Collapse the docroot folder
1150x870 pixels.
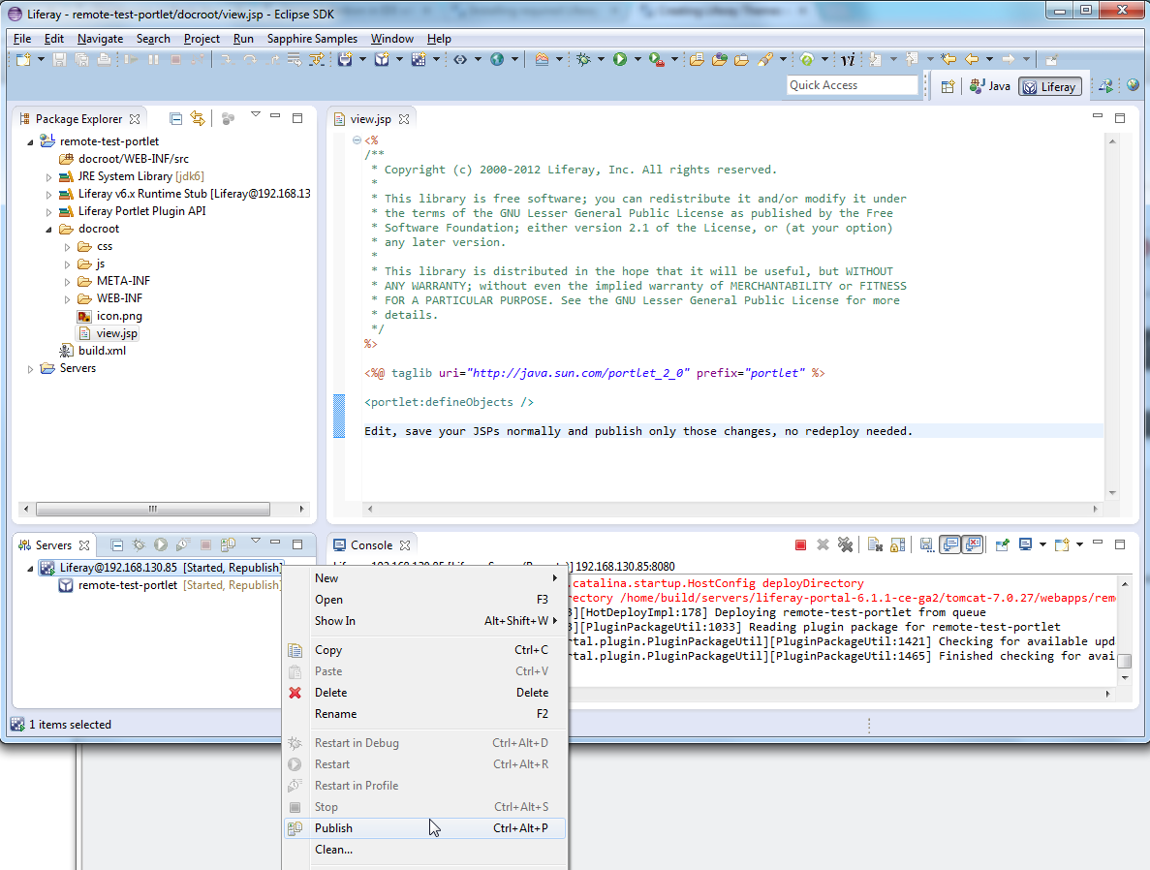pos(49,230)
